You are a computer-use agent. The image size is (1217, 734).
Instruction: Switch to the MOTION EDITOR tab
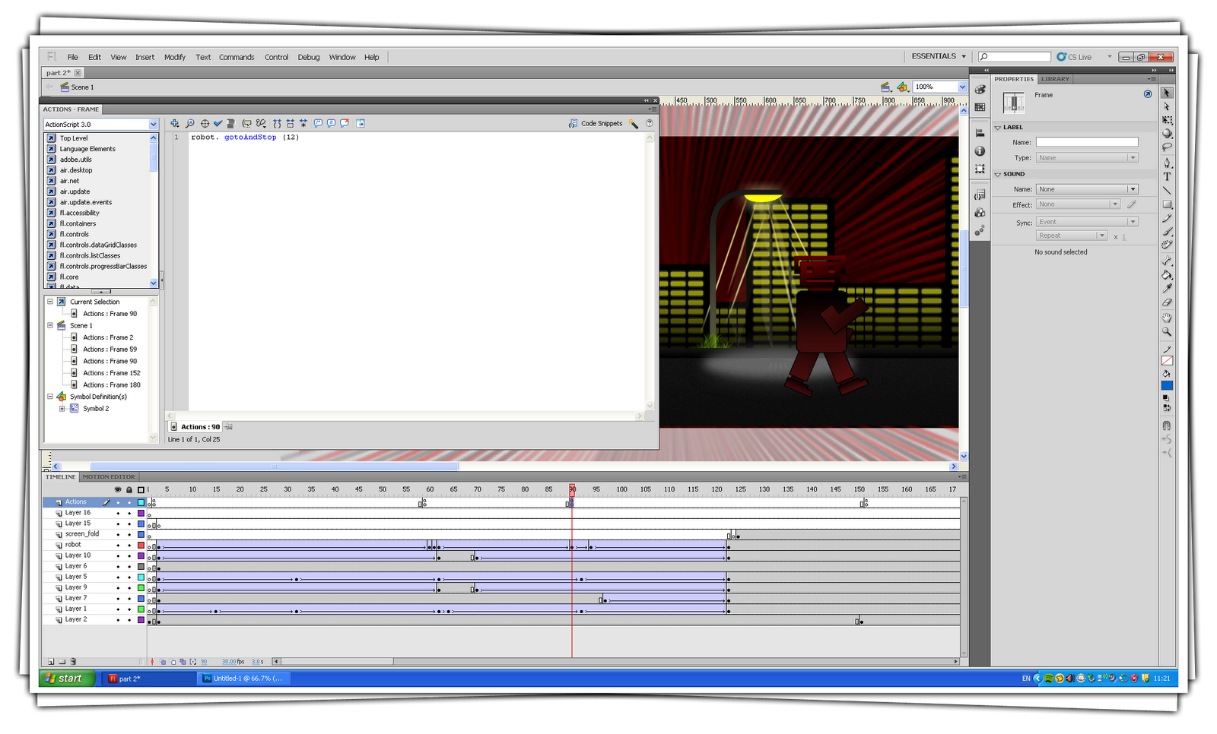(109, 477)
